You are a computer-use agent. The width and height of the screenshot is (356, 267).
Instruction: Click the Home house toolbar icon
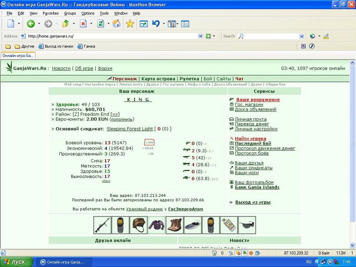[x=116, y=24]
